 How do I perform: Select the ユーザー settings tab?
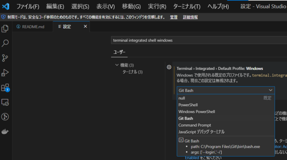[x=119, y=52]
